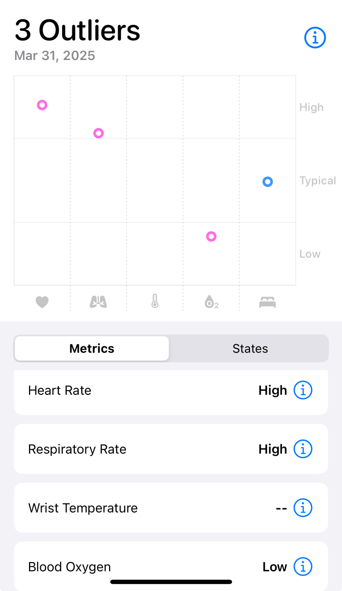Tap the pink heart rate outlier point
The image size is (342, 591).
pos(42,105)
